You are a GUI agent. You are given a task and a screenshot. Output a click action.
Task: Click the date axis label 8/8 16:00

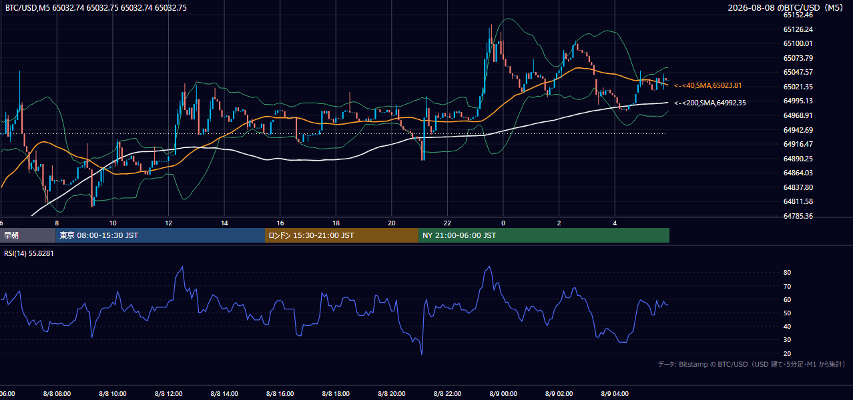click(280, 394)
